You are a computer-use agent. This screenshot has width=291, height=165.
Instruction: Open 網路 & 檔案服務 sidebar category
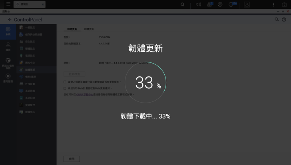tap(8, 63)
